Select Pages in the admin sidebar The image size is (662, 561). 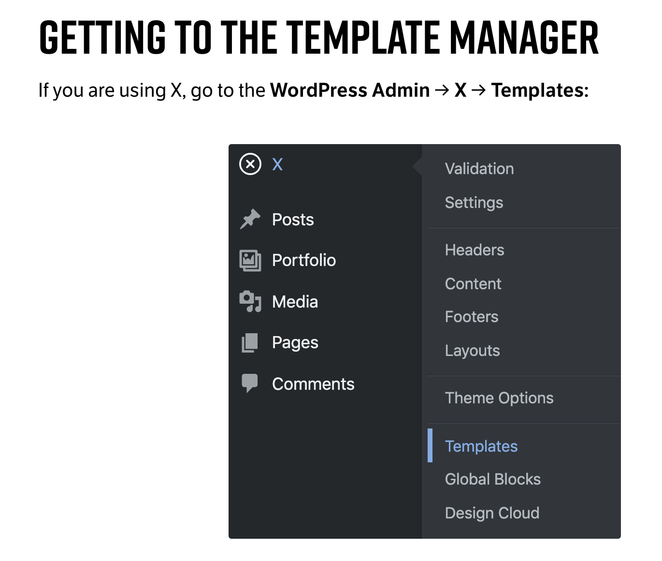[x=295, y=342]
